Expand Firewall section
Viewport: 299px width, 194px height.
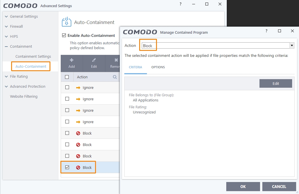click(x=6, y=27)
